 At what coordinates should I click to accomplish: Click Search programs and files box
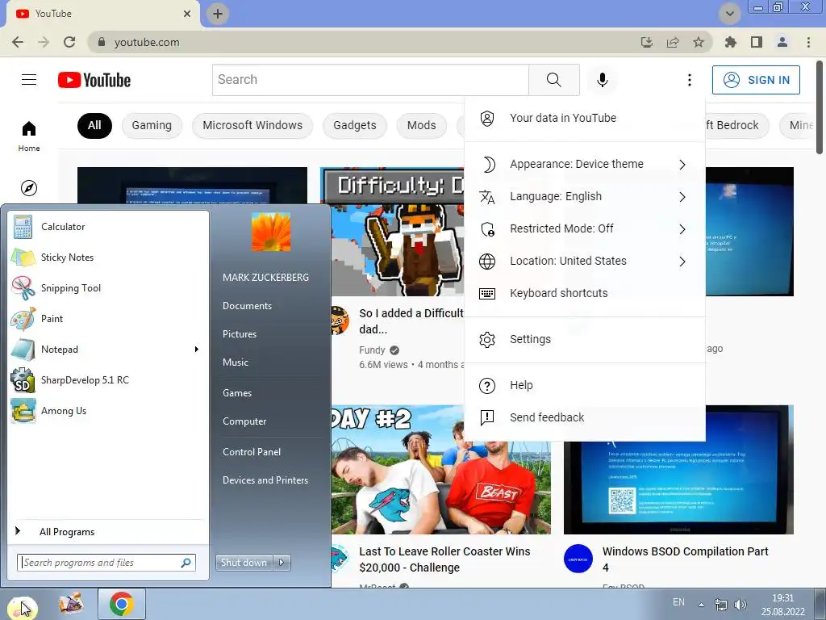[106, 563]
